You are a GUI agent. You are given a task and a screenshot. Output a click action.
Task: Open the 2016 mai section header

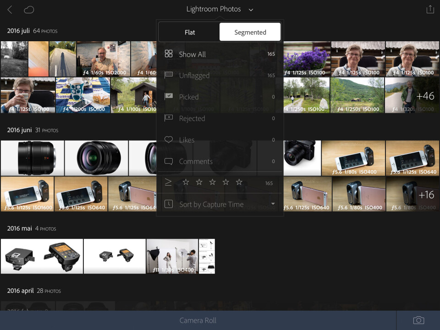(x=32, y=228)
